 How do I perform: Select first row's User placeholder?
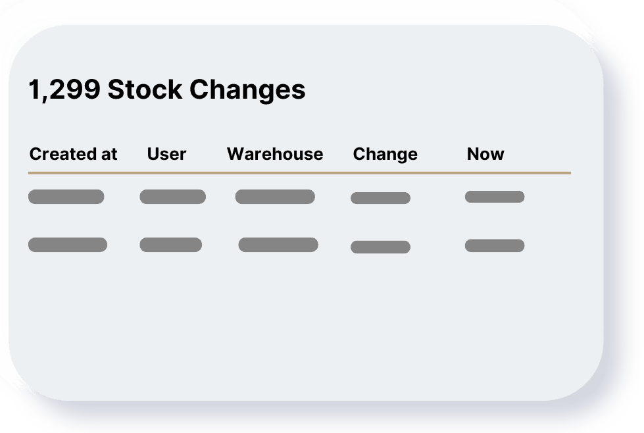(x=172, y=197)
